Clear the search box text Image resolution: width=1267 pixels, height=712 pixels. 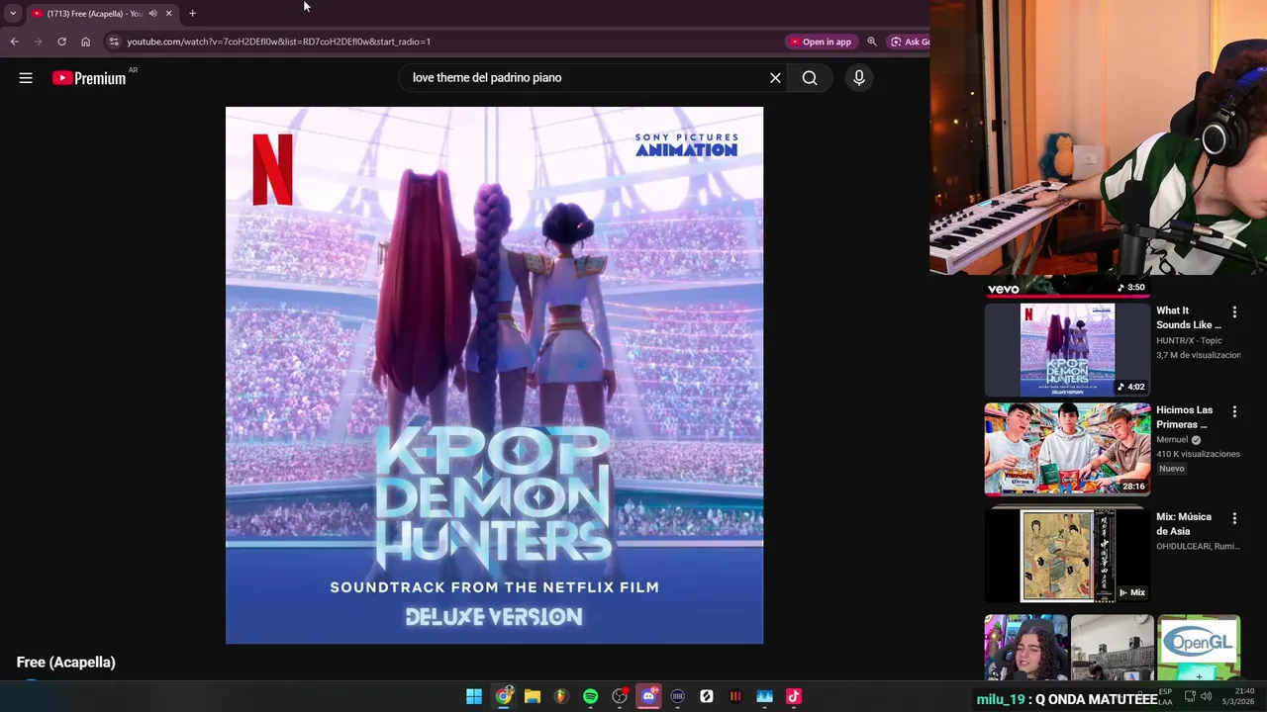775,78
